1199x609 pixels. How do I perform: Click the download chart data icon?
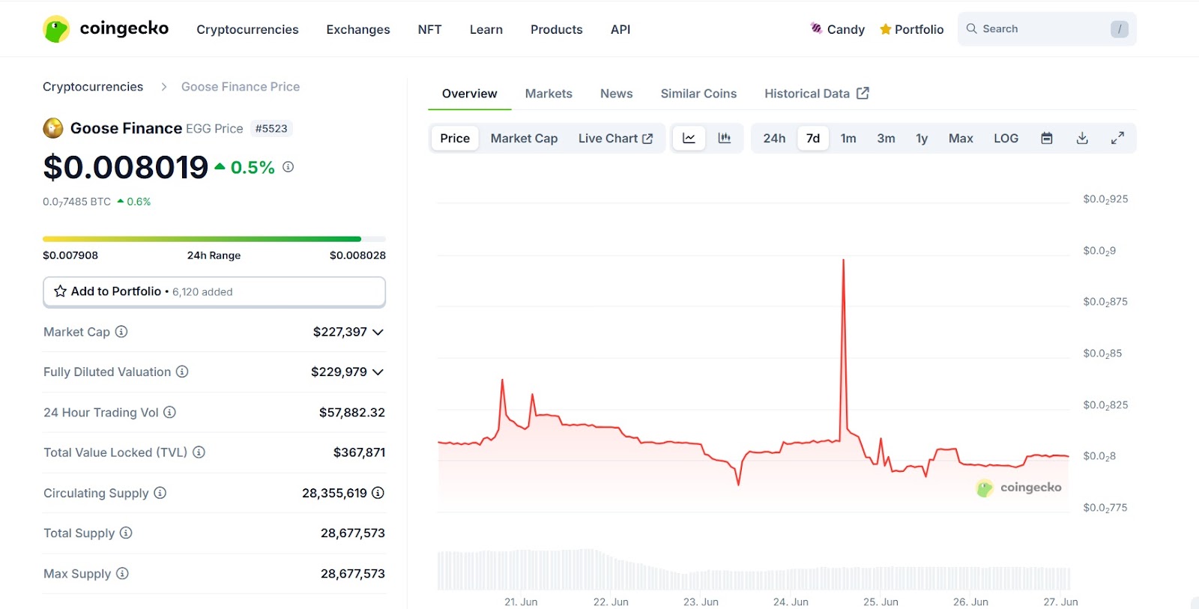pos(1082,138)
